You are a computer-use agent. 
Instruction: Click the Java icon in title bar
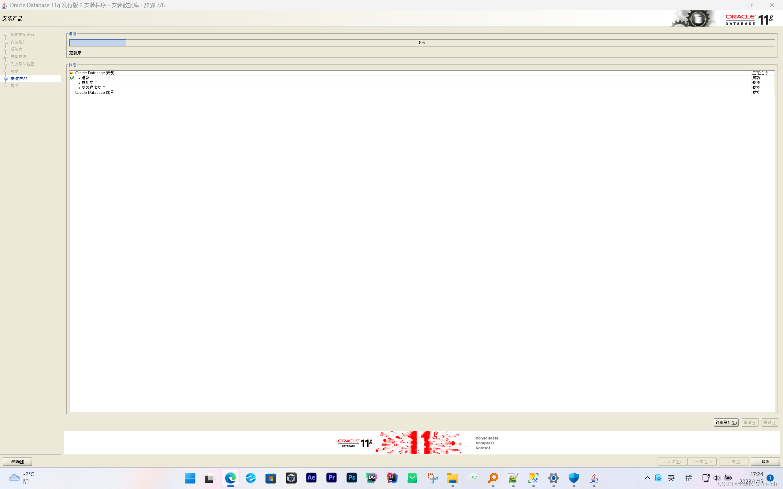(x=4, y=5)
